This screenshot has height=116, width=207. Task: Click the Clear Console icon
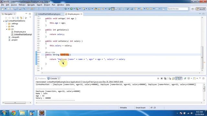pos(170,79)
